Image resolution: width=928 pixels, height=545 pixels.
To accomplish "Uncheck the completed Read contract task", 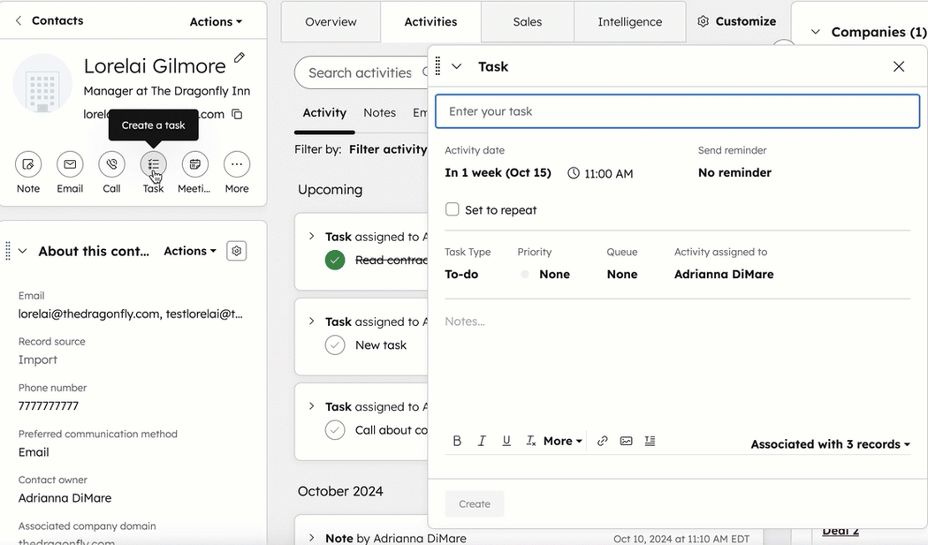I will pos(335,260).
